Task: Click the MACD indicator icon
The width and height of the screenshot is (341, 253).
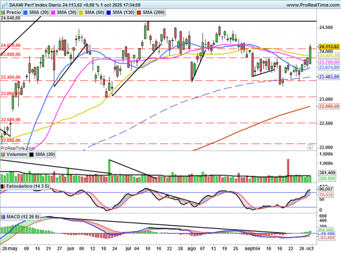Action: point(4,216)
